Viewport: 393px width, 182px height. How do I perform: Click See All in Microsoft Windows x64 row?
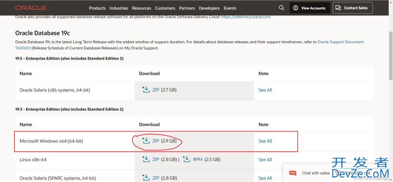[265, 141]
